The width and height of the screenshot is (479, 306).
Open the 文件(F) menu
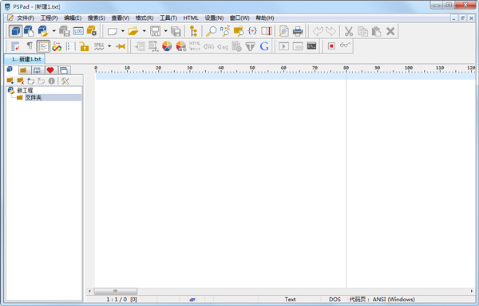tap(26, 18)
